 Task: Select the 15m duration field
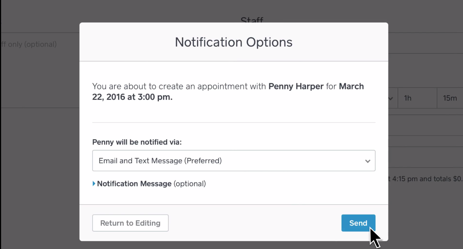coord(450,98)
